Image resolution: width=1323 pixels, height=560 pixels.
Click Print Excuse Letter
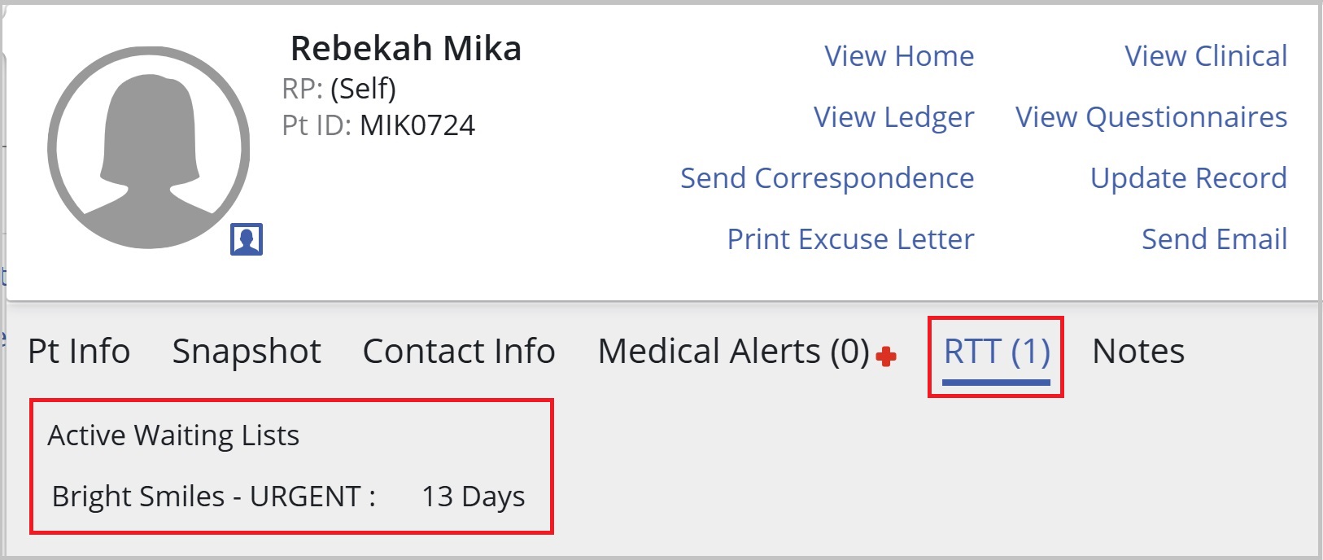click(850, 239)
